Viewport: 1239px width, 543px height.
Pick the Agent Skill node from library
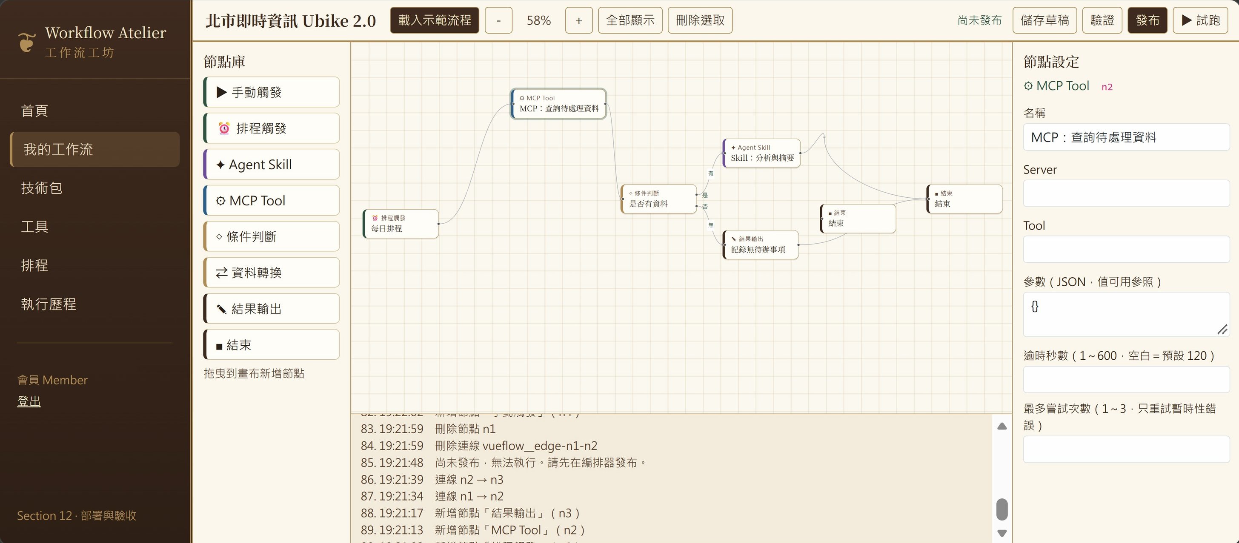[271, 164]
